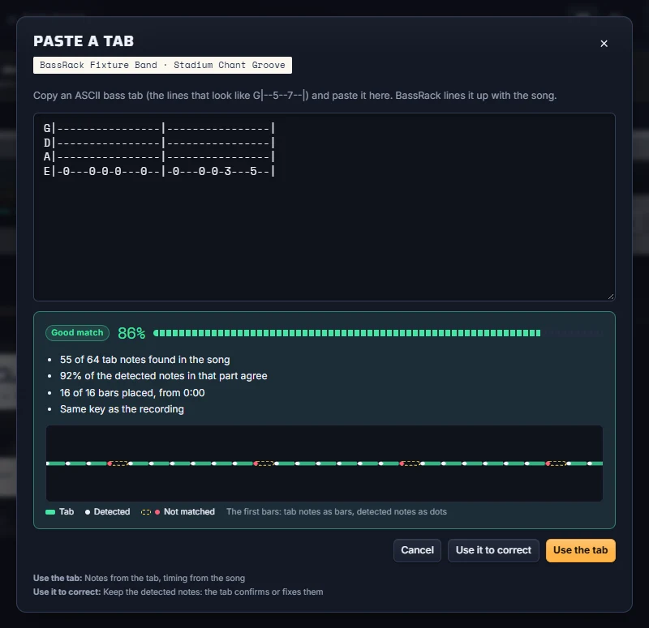The height and width of the screenshot is (628, 649).
Task: Click '55 of 64 tab notes found' line
Action: (144, 360)
